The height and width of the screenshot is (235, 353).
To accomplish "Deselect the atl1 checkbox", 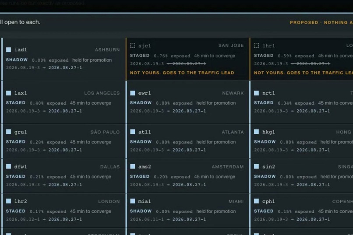I will coord(133,132).
